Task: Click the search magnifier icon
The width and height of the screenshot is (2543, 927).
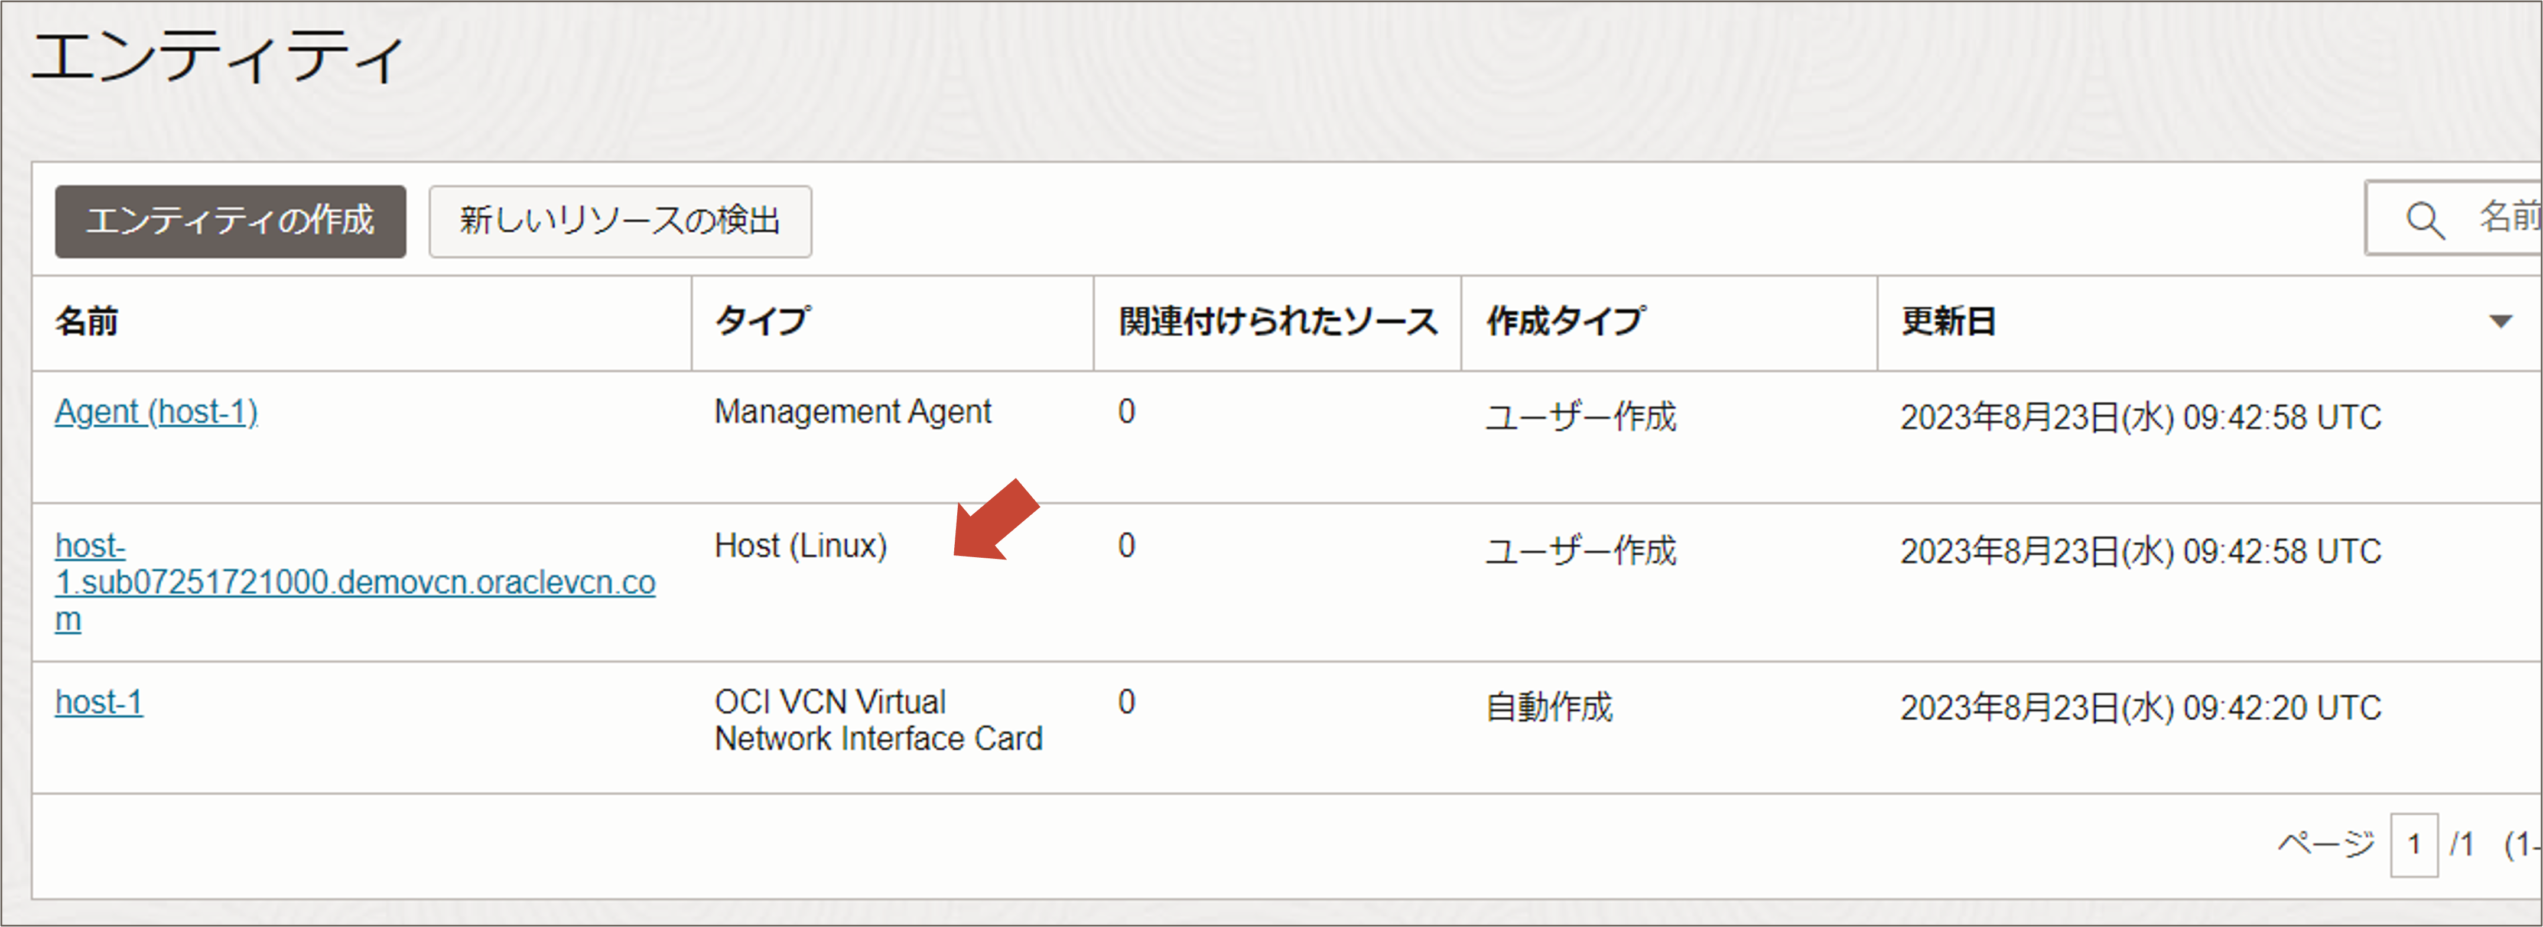Action: tap(2425, 220)
